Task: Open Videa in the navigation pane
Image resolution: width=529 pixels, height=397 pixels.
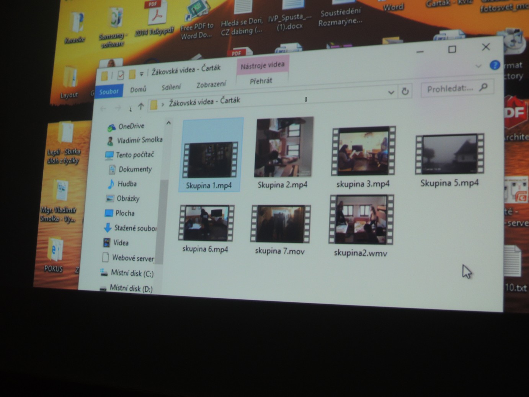Action: click(116, 243)
